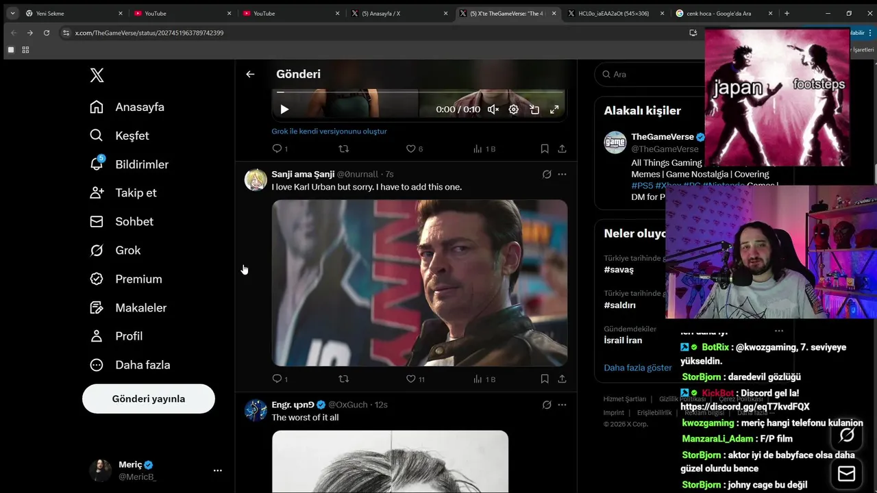Open more options on Sanji's post

pyautogui.click(x=562, y=175)
